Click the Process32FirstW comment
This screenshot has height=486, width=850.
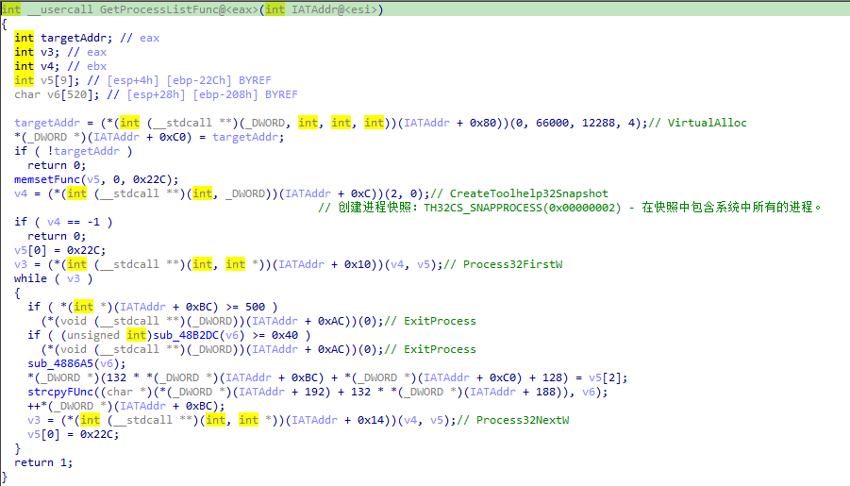pos(512,264)
